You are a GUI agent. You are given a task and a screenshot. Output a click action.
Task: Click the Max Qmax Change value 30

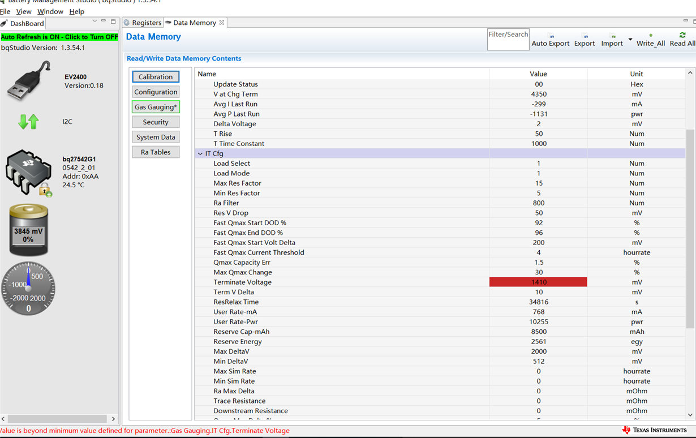[538, 272]
